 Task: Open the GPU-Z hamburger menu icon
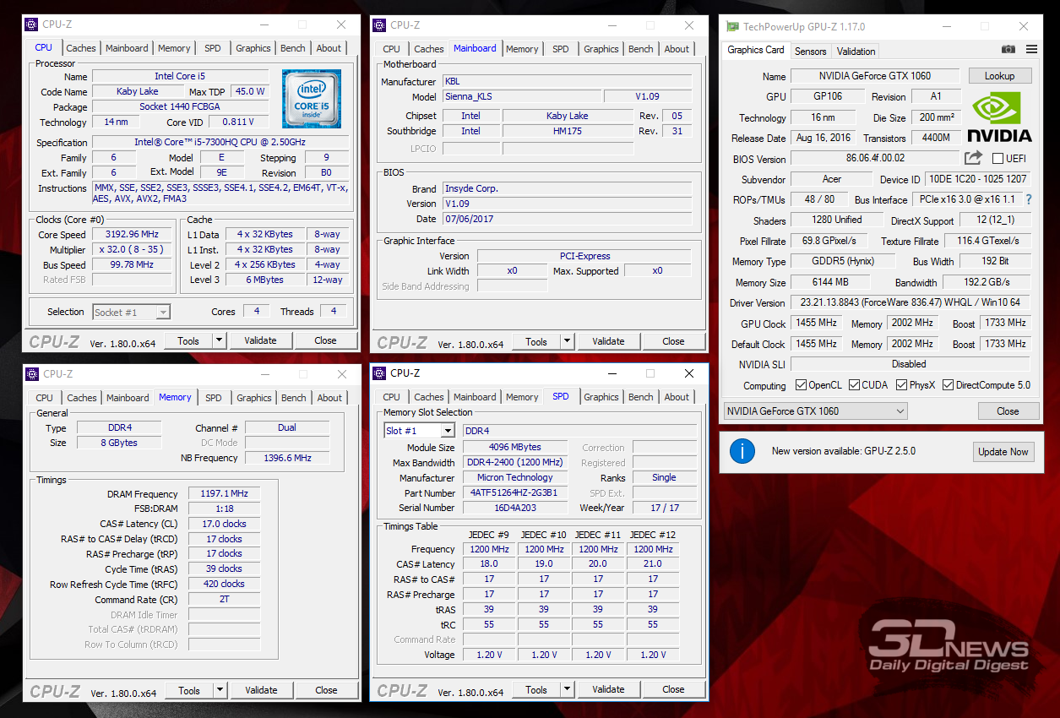click(x=1031, y=50)
